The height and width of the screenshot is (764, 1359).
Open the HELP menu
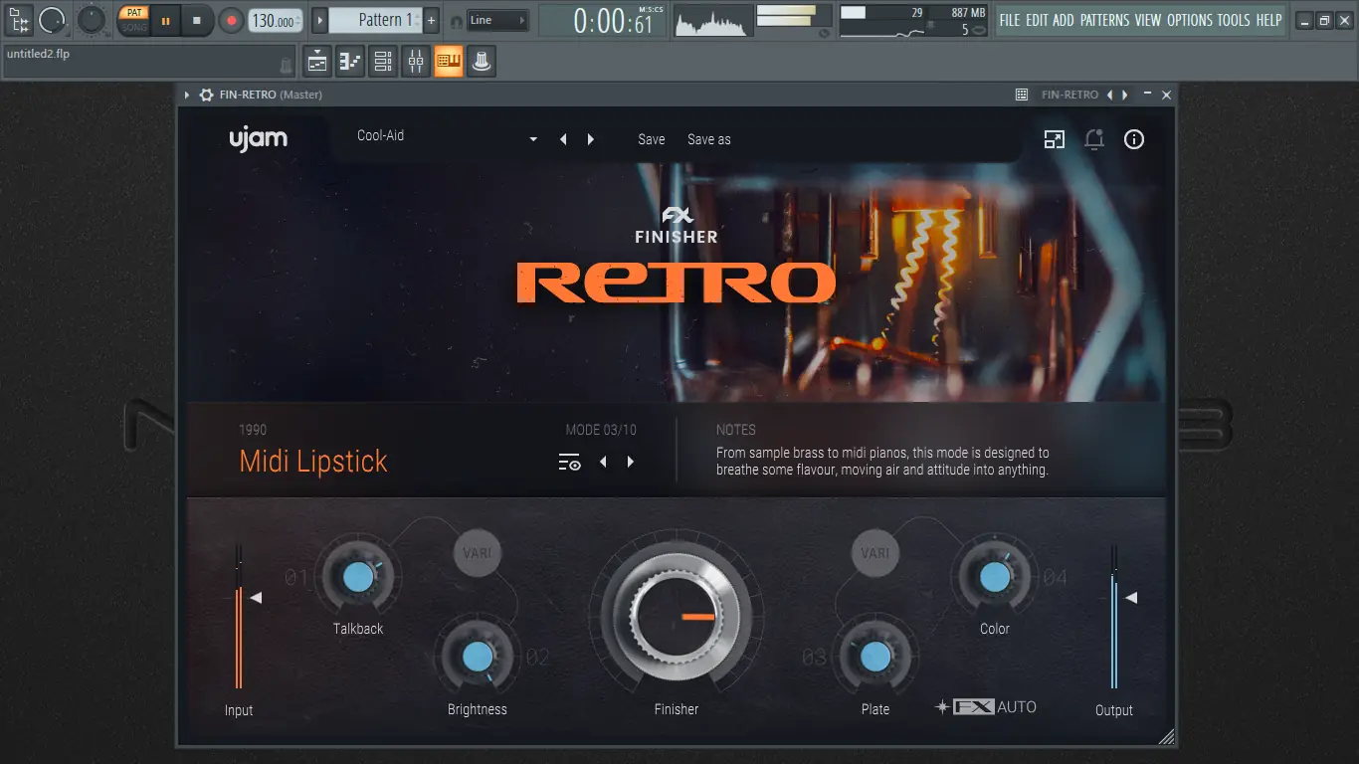pyautogui.click(x=1268, y=20)
